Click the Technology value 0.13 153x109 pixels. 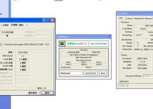tap(139, 35)
